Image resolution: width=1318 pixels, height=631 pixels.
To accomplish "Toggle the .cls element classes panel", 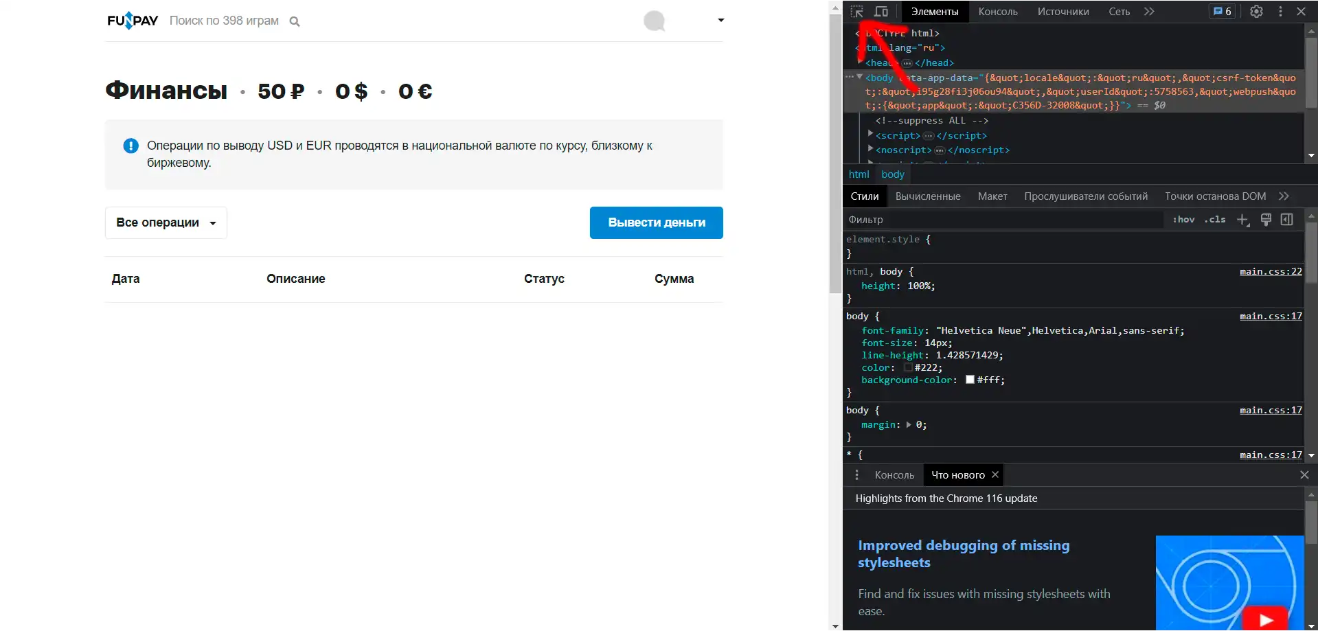I will point(1215,220).
